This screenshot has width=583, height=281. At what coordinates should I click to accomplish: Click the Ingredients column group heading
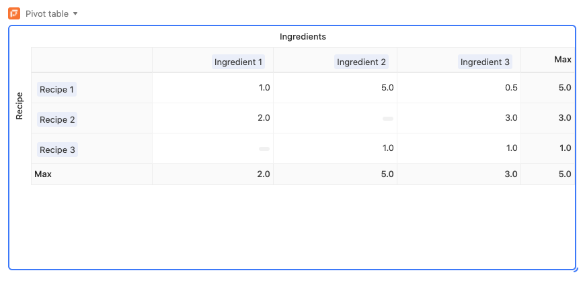point(303,36)
